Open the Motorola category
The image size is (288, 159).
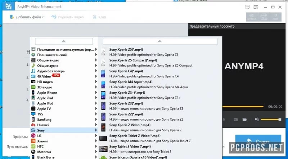pos(64,152)
